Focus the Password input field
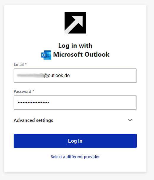This screenshot has width=154, height=180. 75,103
